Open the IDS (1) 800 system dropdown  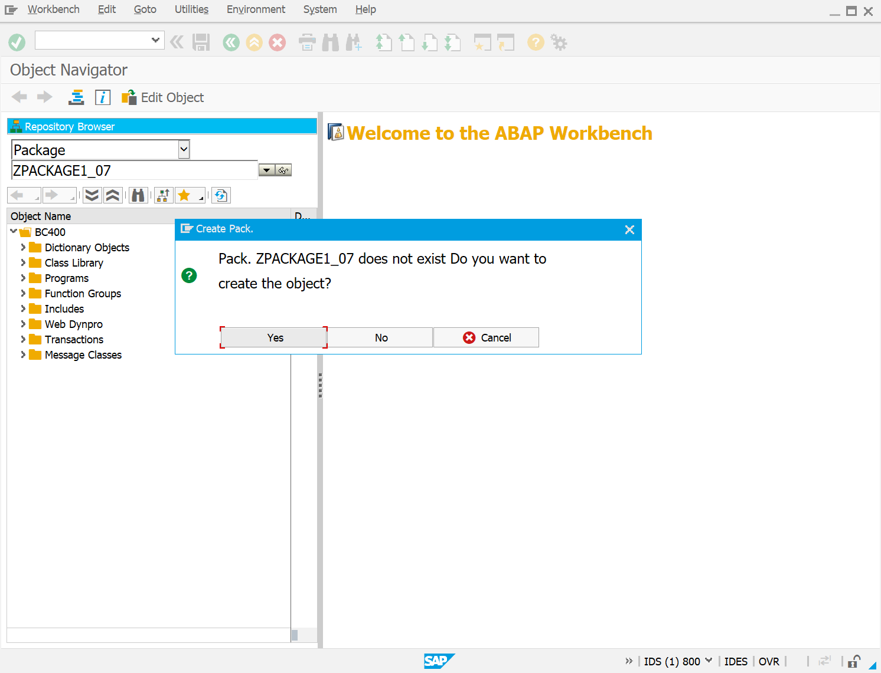click(709, 661)
